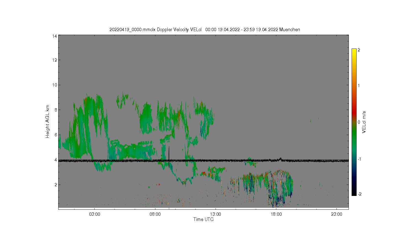The image size is (414, 248).
Task: Select the Height AGL km axis label
Action: coord(47,122)
